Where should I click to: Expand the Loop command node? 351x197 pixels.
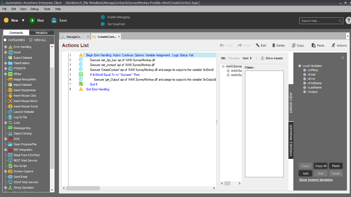click(x=5, y=123)
